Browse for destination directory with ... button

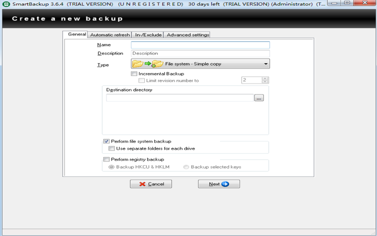tap(259, 98)
